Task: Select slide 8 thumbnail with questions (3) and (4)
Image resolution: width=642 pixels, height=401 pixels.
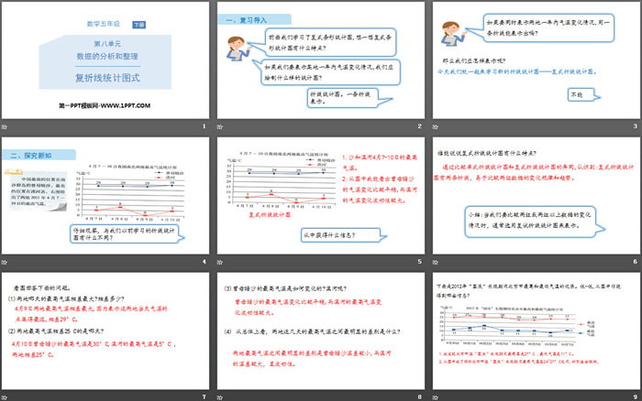Action: tap(320, 329)
